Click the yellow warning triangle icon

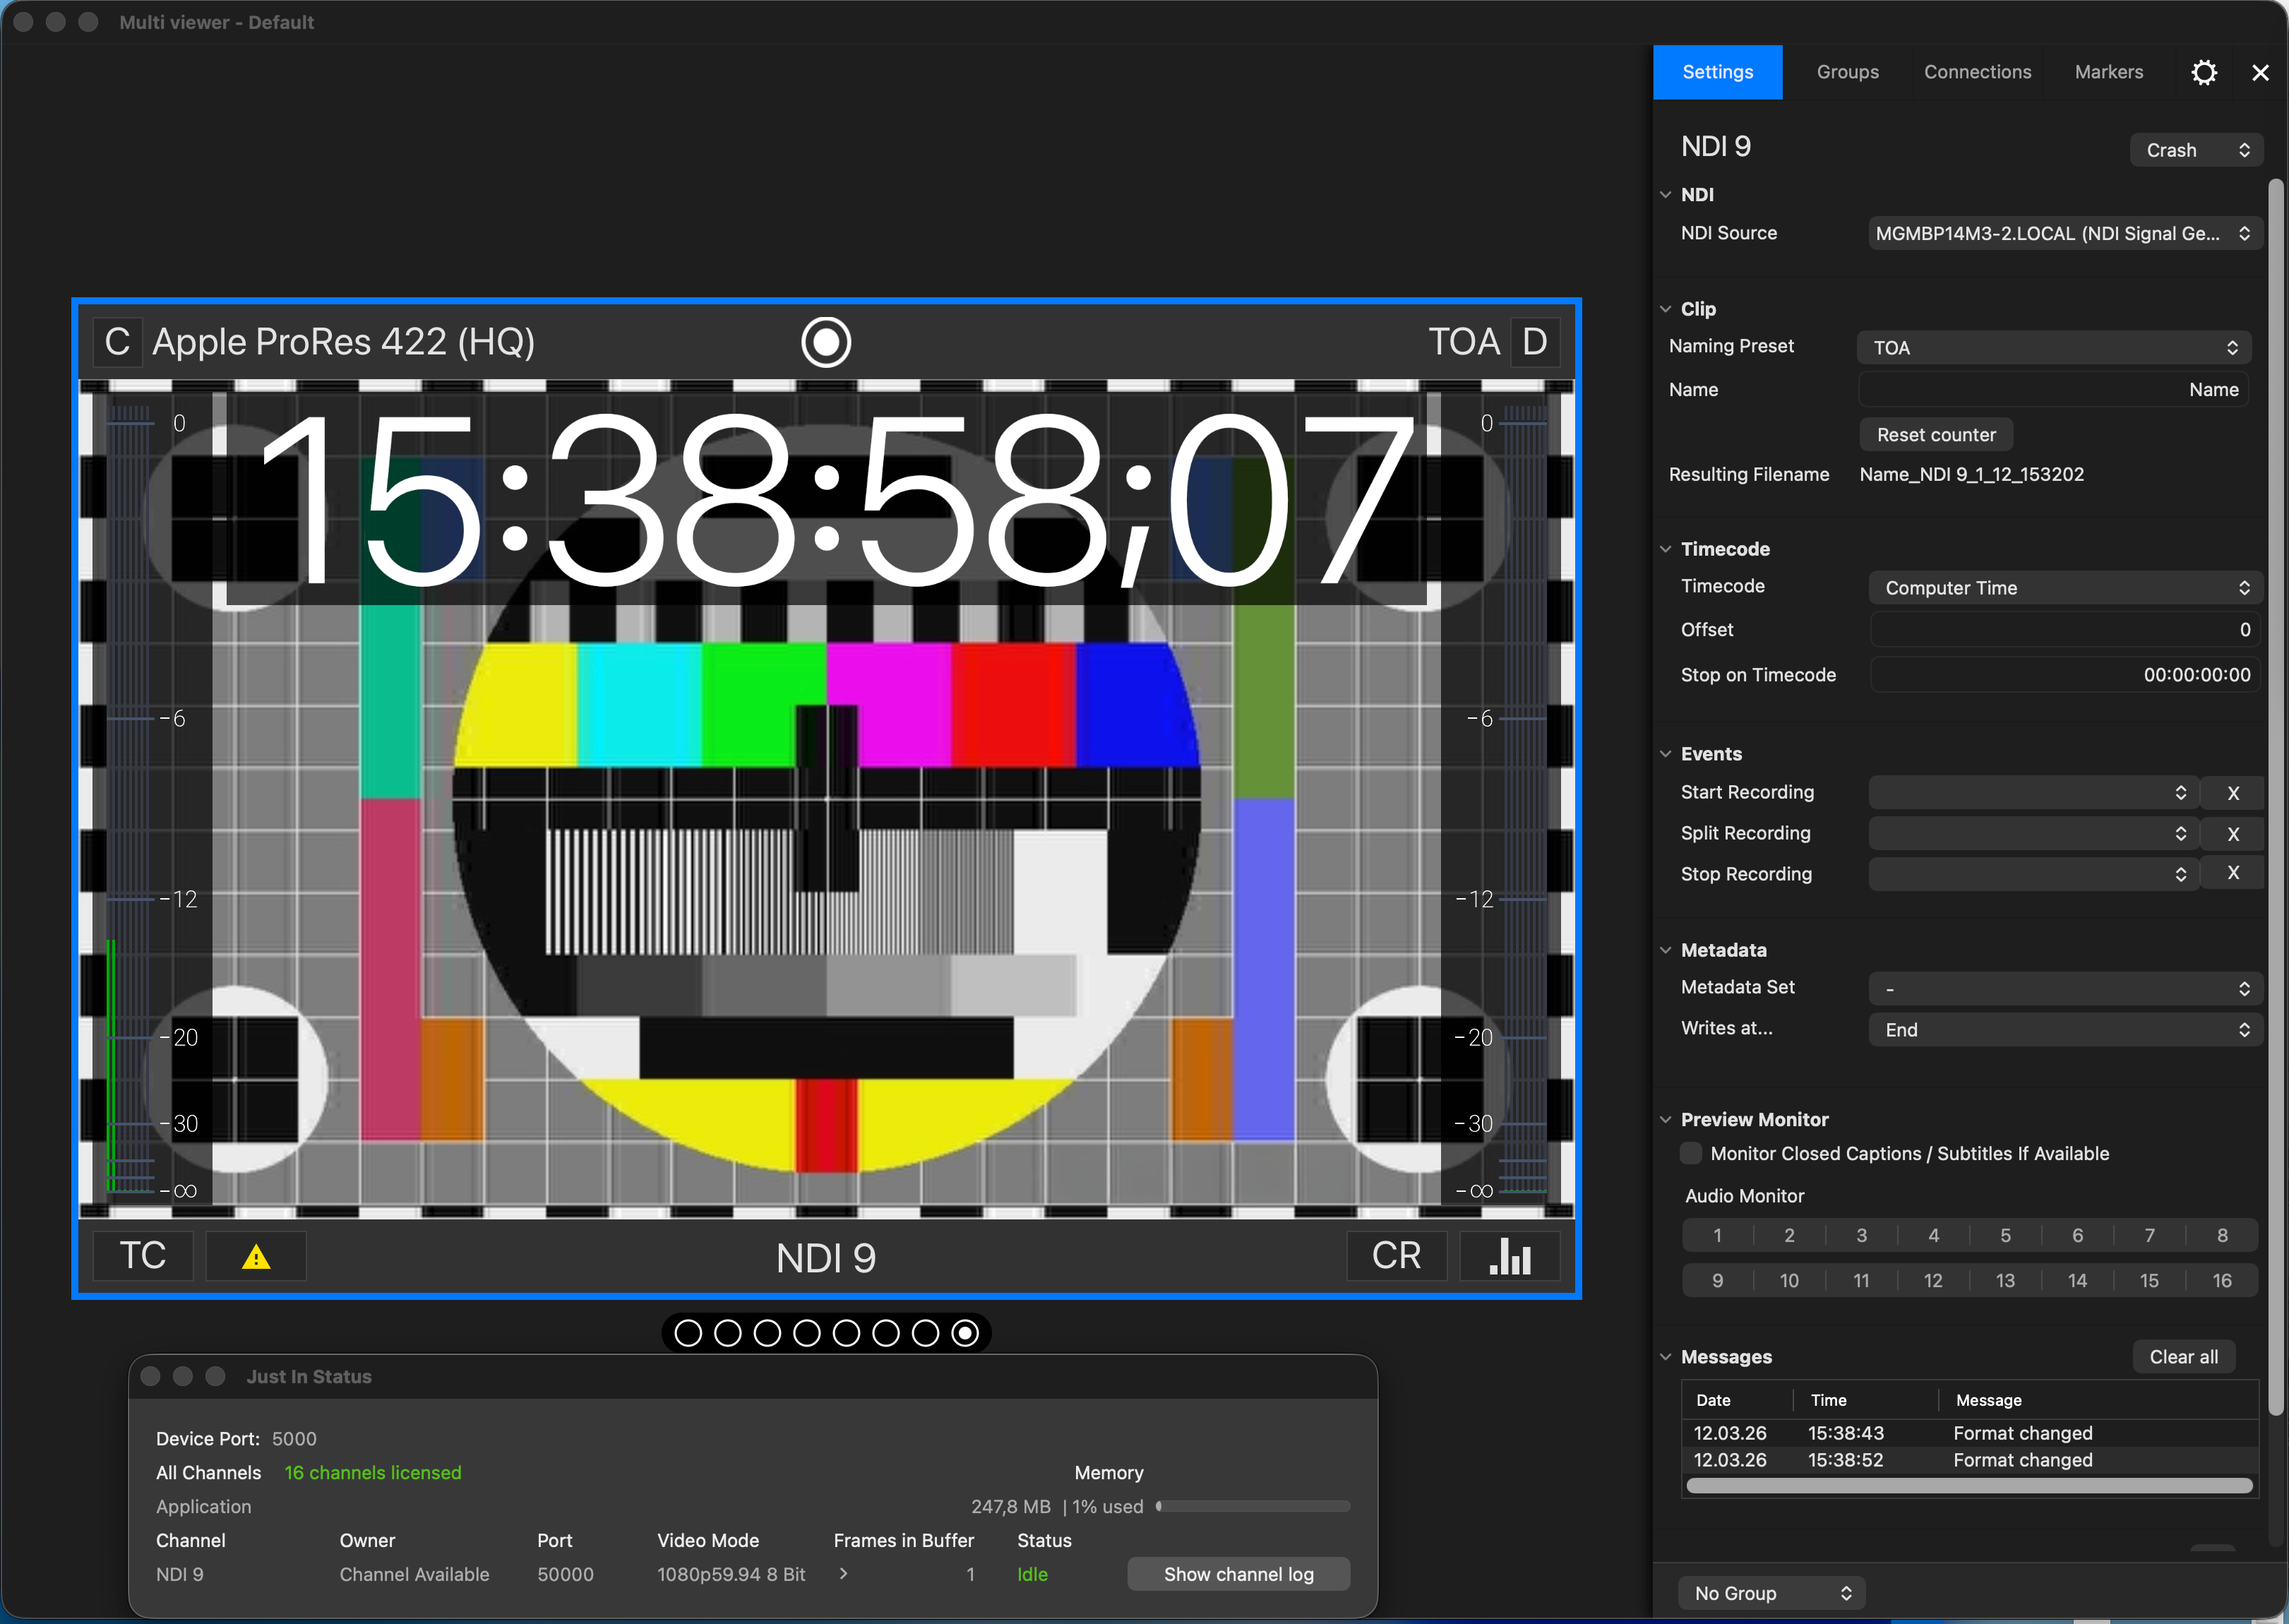click(x=256, y=1256)
